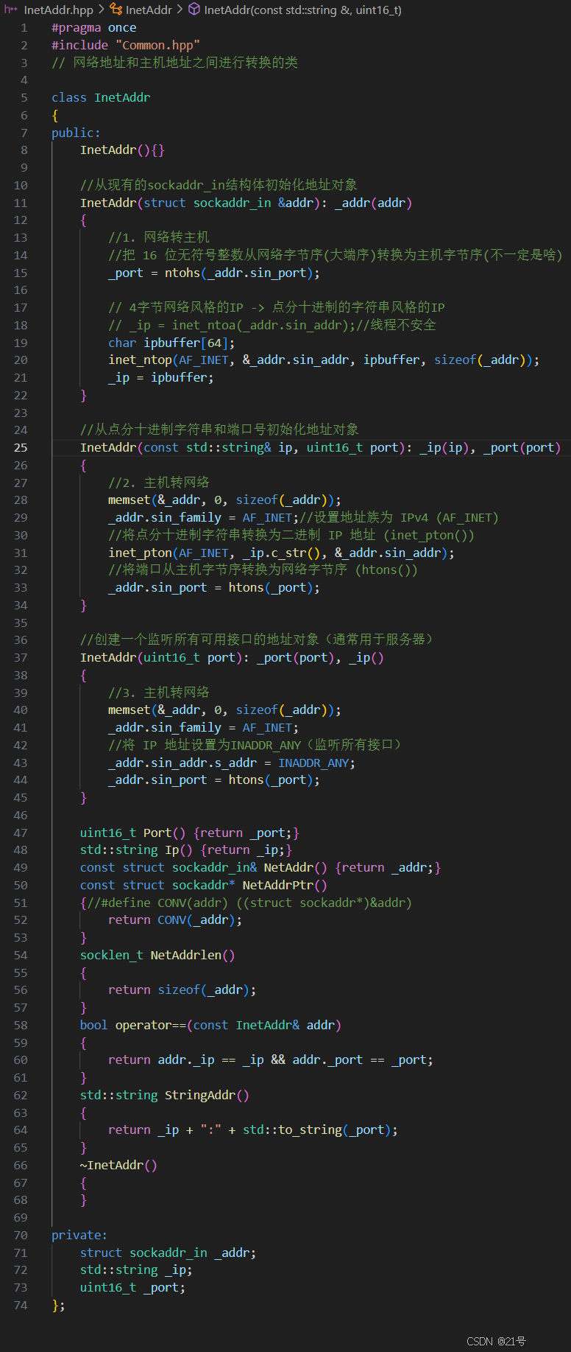
Task: Click '_addr.sin_port = htons(_port);' on line 33
Action: tap(214, 587)
